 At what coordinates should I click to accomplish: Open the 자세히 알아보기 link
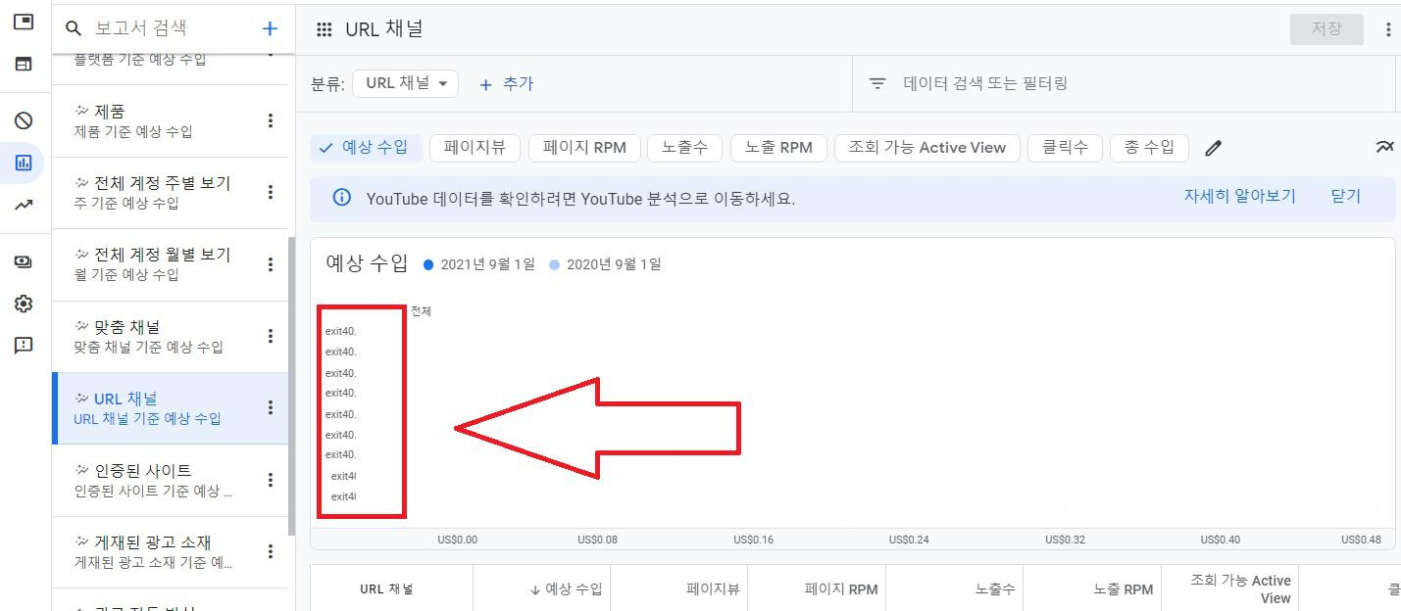tap(1239, 196)
